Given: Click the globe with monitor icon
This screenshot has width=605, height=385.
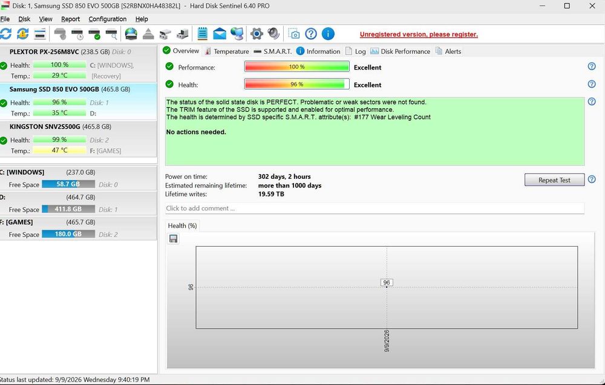Looking at the screenshot, I should tap(237, 34).
